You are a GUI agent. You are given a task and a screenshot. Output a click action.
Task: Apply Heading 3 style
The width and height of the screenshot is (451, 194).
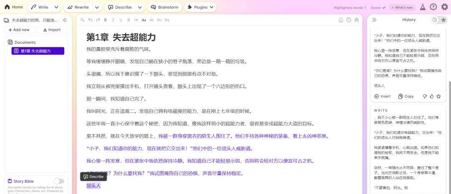tap(167, 20)
